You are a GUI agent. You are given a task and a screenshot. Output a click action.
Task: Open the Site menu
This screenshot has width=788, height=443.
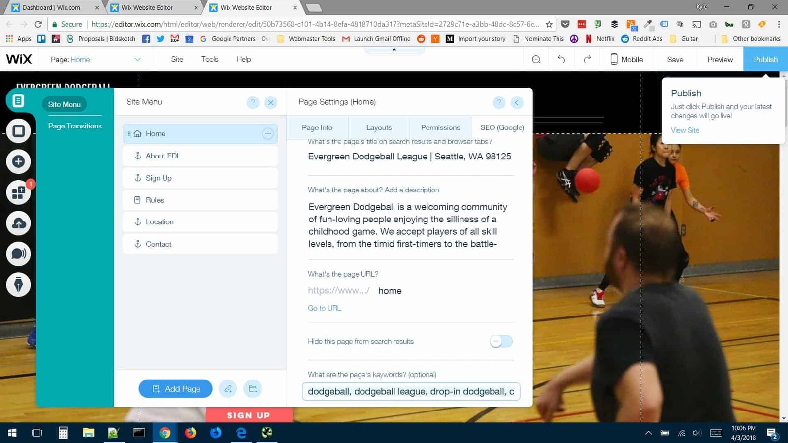click(x=177, y=59)
